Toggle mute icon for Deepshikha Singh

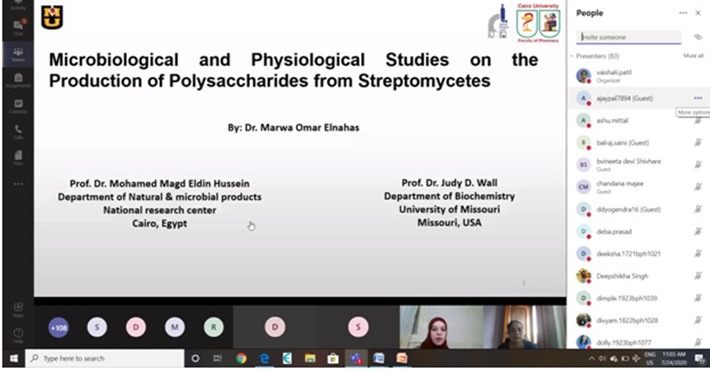click(x=698, y=276)
